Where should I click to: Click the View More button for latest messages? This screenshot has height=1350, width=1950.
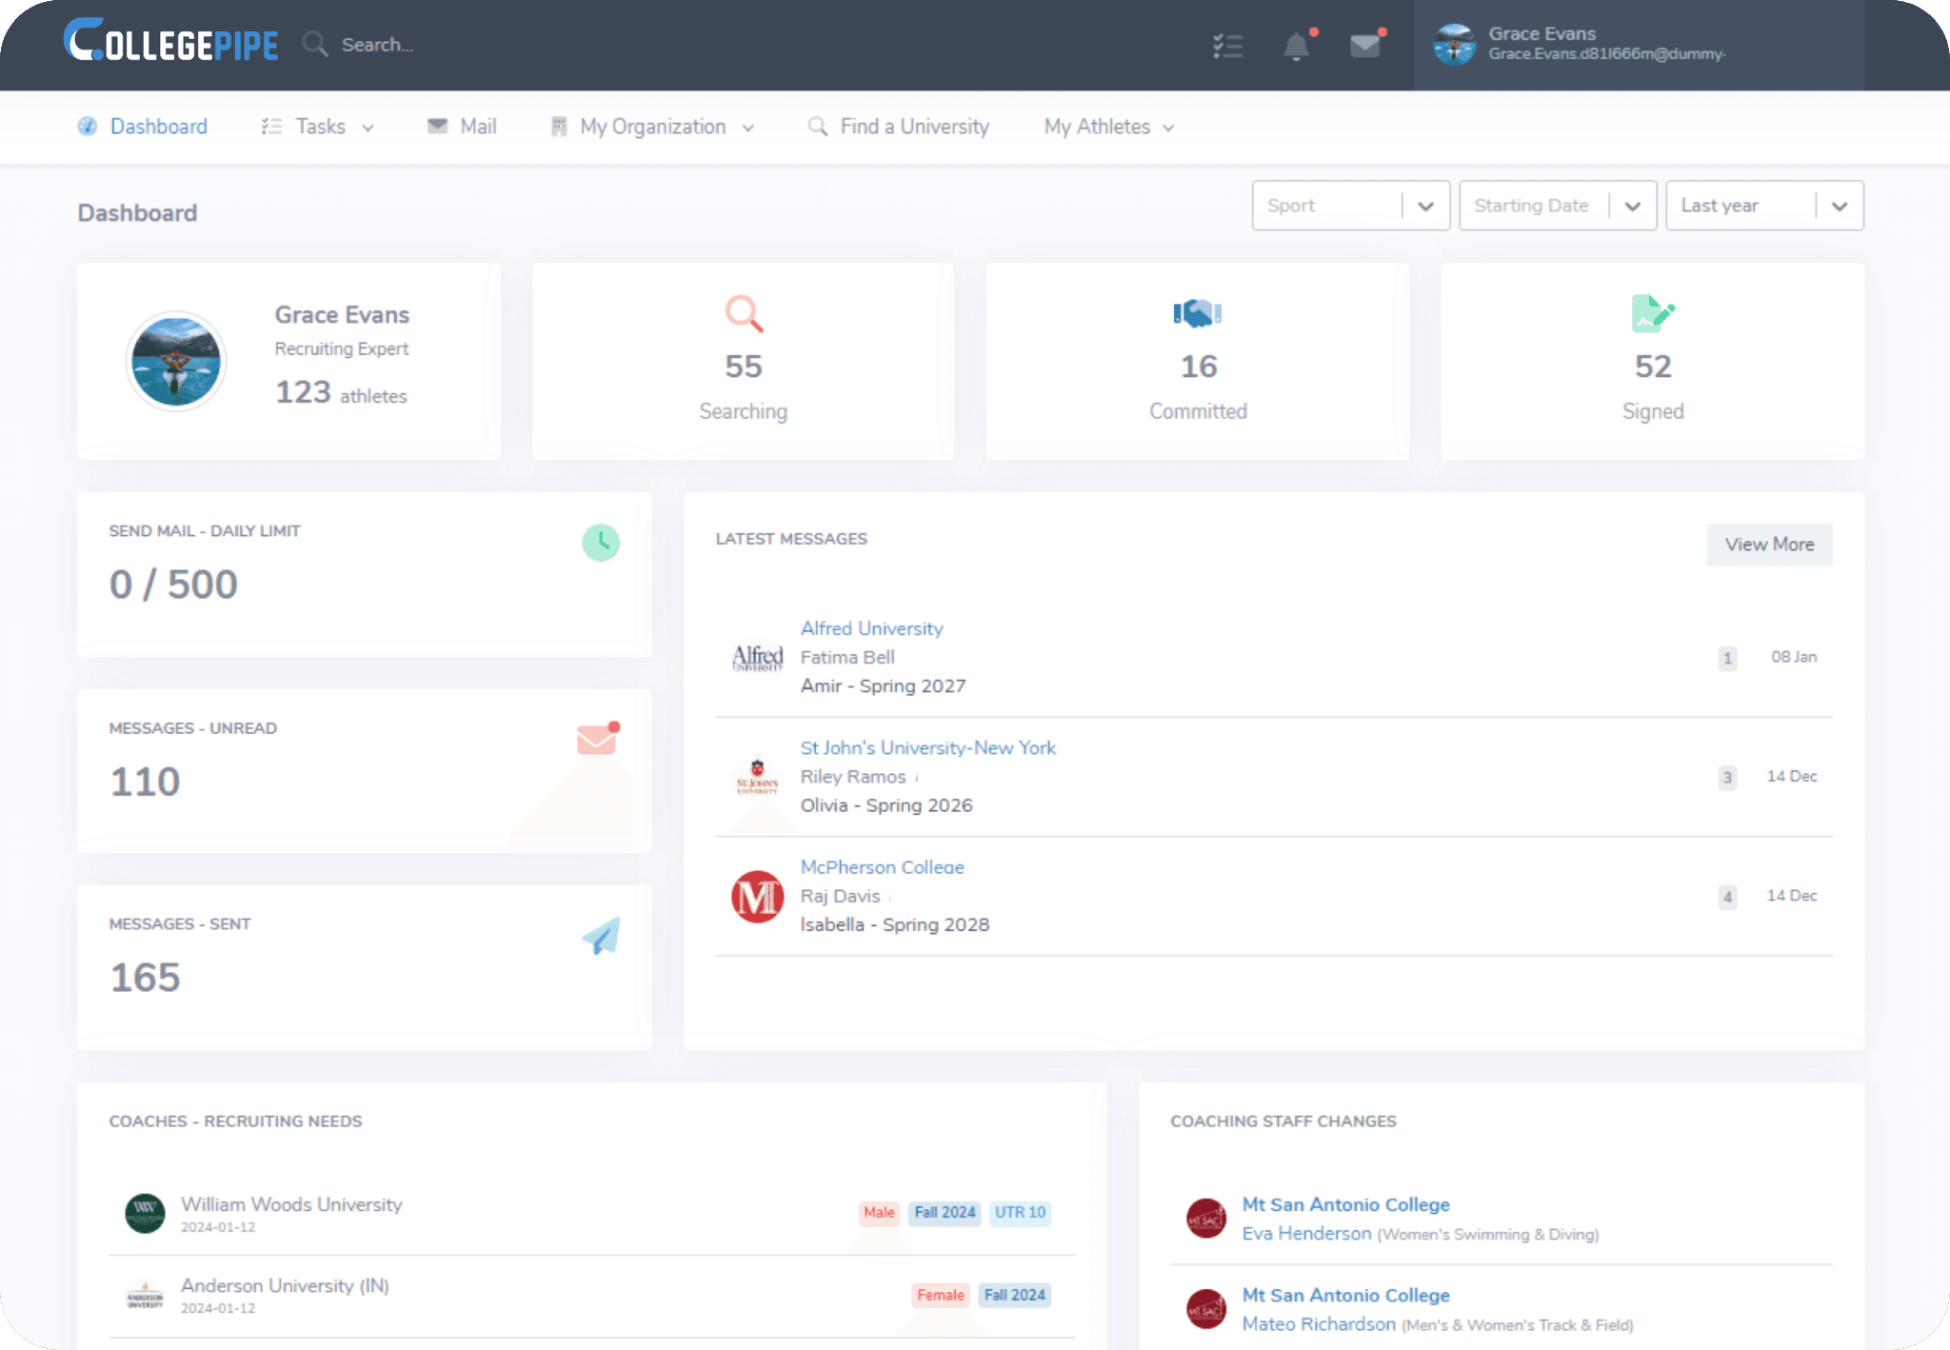1769,545
